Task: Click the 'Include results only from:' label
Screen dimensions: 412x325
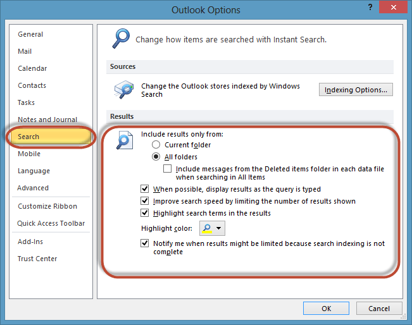Action: coord(182,134)
